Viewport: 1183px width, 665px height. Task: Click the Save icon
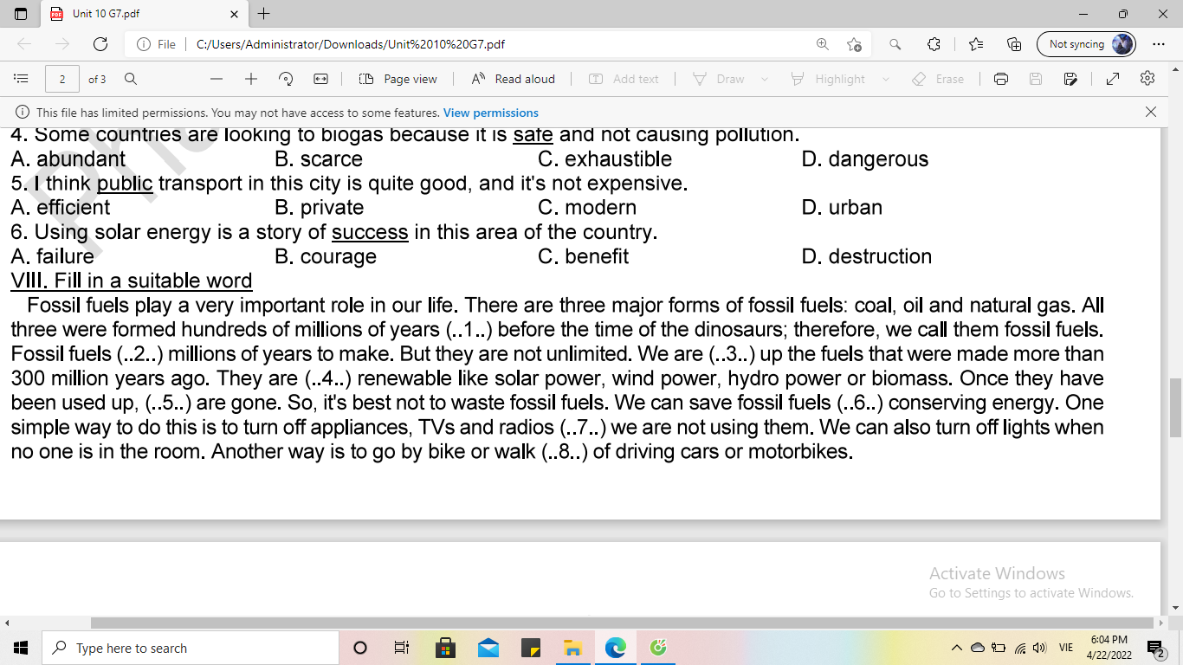tap(1036, 79)
